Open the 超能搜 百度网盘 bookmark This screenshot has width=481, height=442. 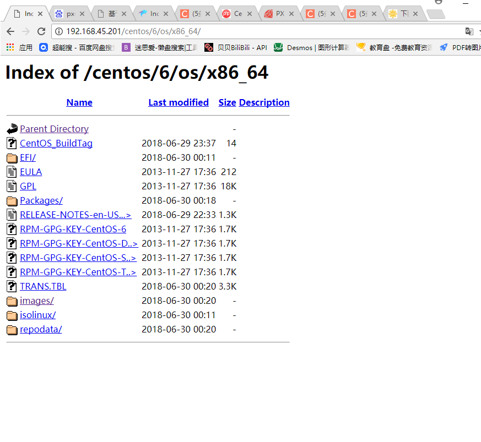coord(77,47)
